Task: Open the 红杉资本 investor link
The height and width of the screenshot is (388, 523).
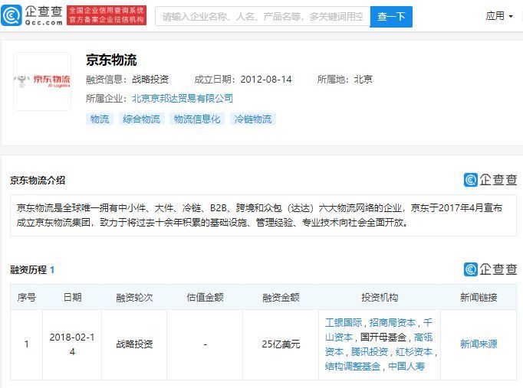Action: point(414,352)
